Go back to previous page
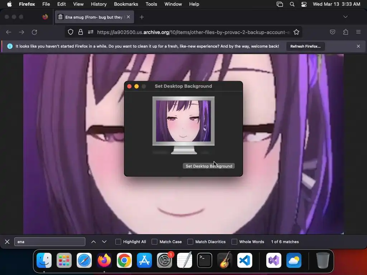The height and width of the screenshot is (275, 367). tap(9, 32)
